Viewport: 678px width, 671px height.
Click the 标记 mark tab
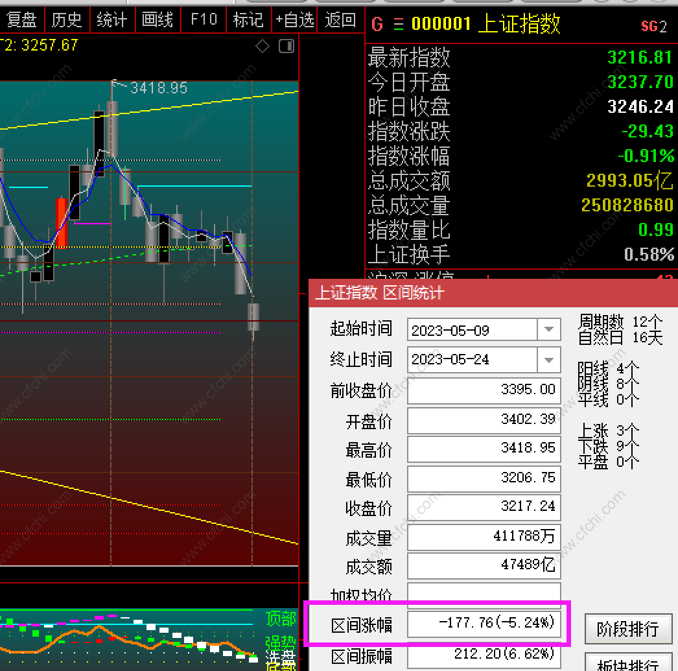(x=249, y=20)
